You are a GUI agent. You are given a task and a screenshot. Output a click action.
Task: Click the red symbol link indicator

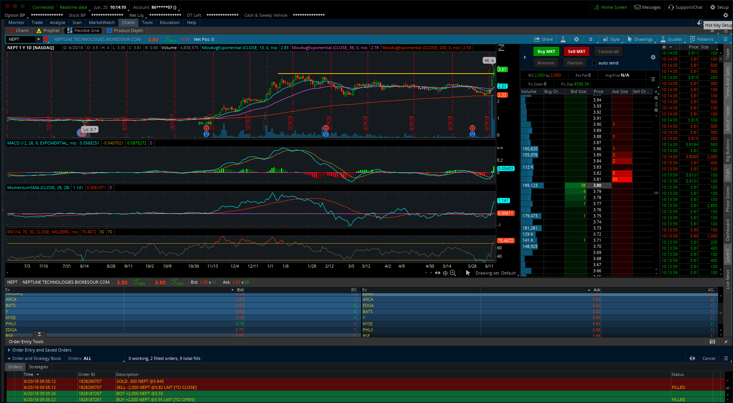46,39
